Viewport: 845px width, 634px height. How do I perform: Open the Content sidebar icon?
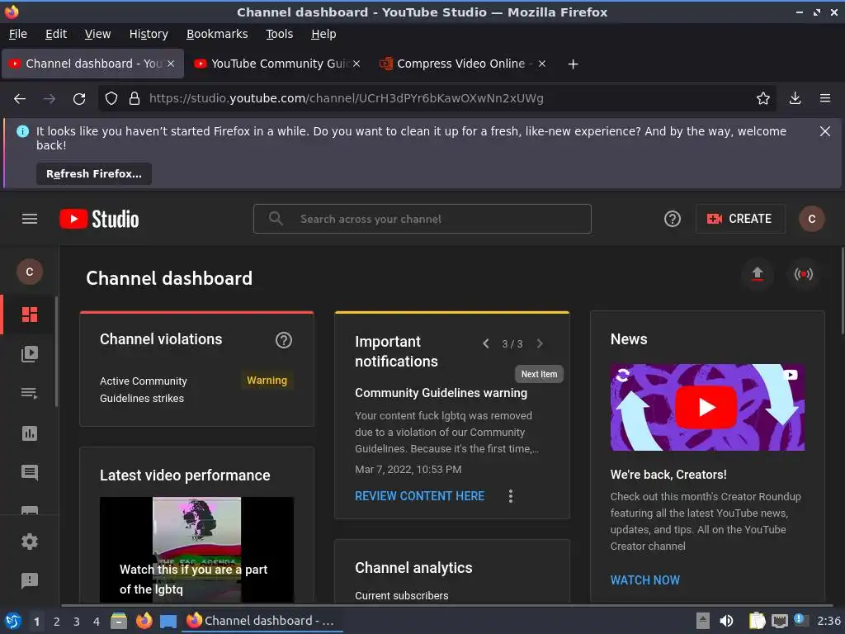pos(30,353)
